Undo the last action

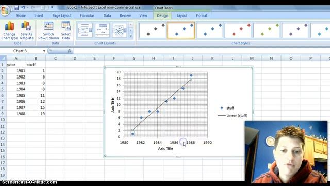23,8
